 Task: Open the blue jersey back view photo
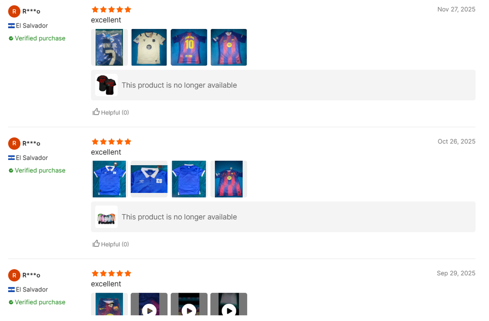(189, 179)
